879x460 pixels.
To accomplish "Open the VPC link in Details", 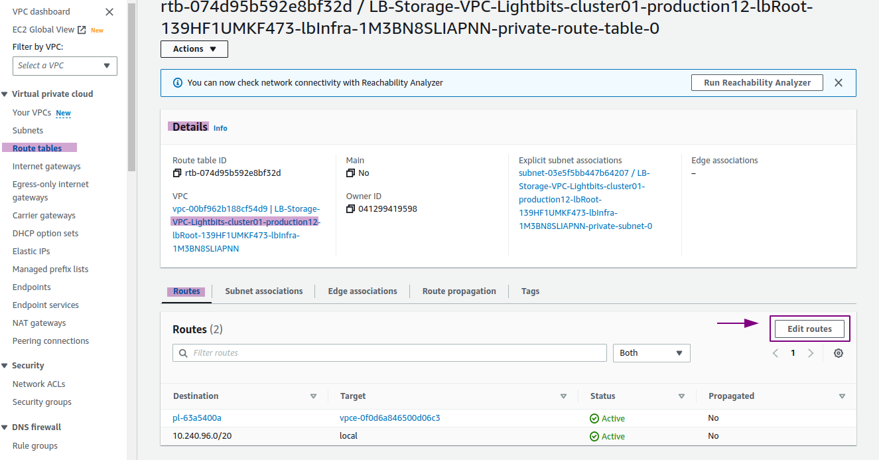I will 246,229.
